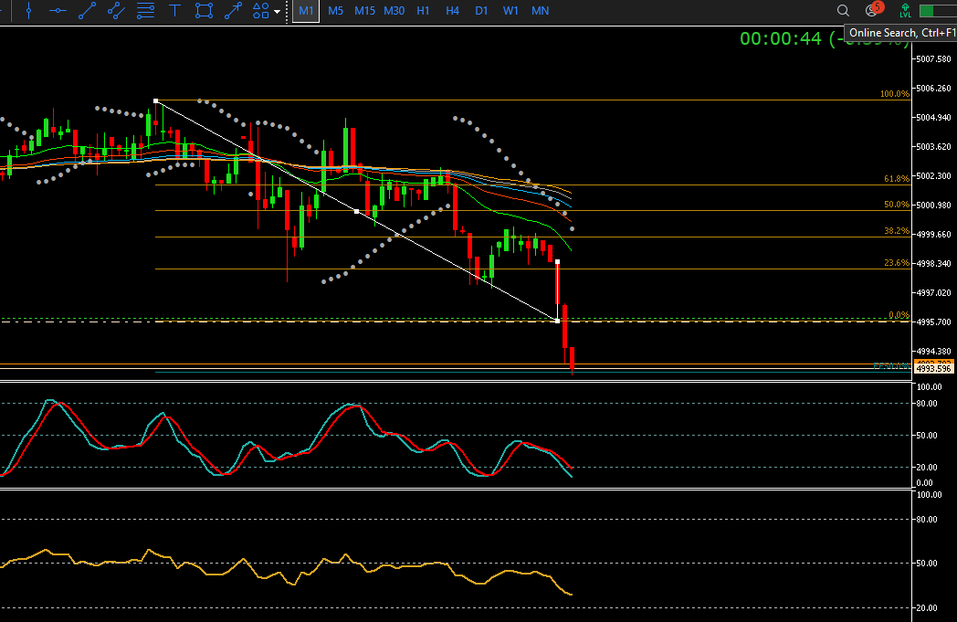Switch chart to M15 timeframe

(364, 11)
